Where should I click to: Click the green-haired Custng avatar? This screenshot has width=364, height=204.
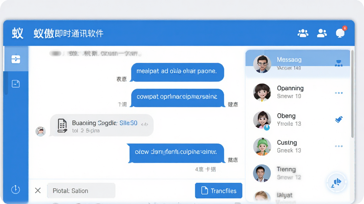[262, 147]
